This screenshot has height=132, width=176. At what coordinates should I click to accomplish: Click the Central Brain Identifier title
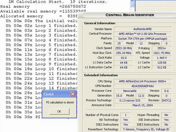(130, 15)
